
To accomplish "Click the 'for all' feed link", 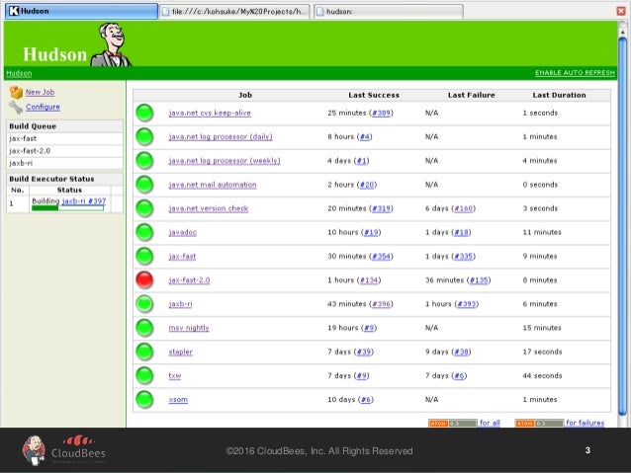I will click(x=490, y=423).
